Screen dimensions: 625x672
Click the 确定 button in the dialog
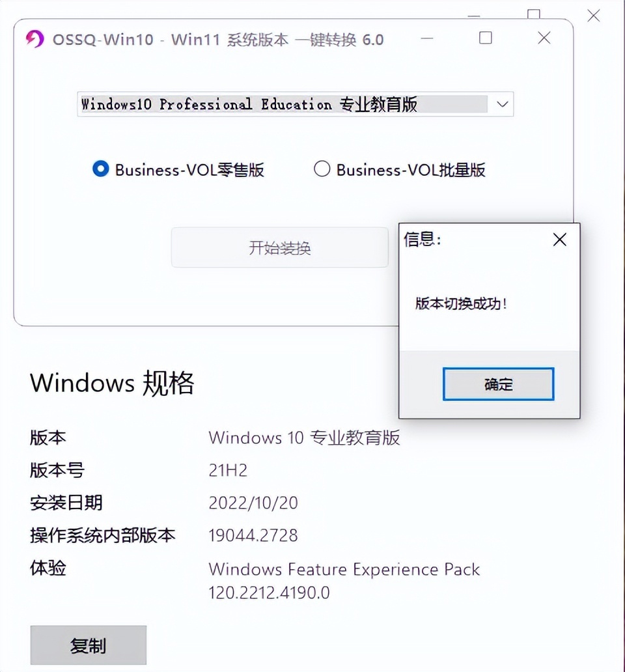[498, 384]
